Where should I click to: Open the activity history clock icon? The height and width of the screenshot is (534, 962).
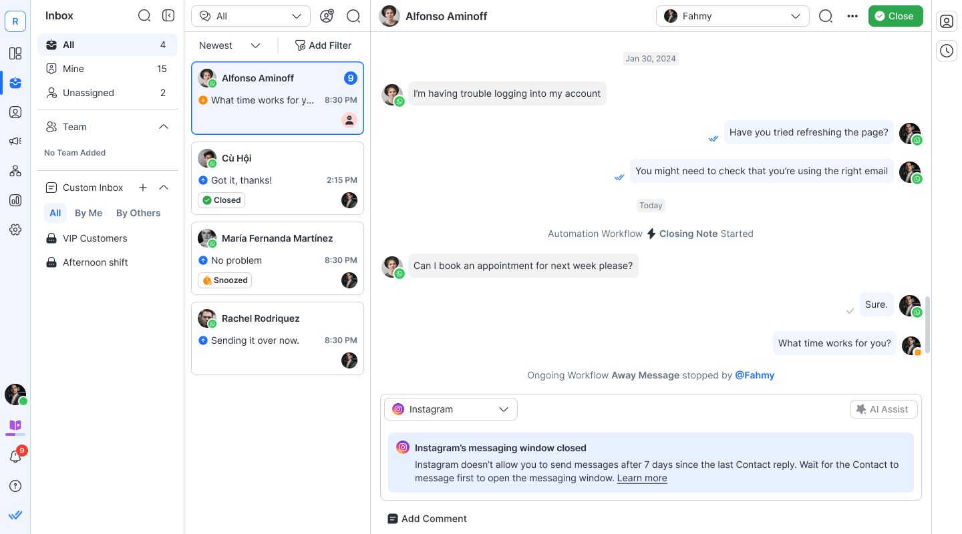tap(947, 51)
